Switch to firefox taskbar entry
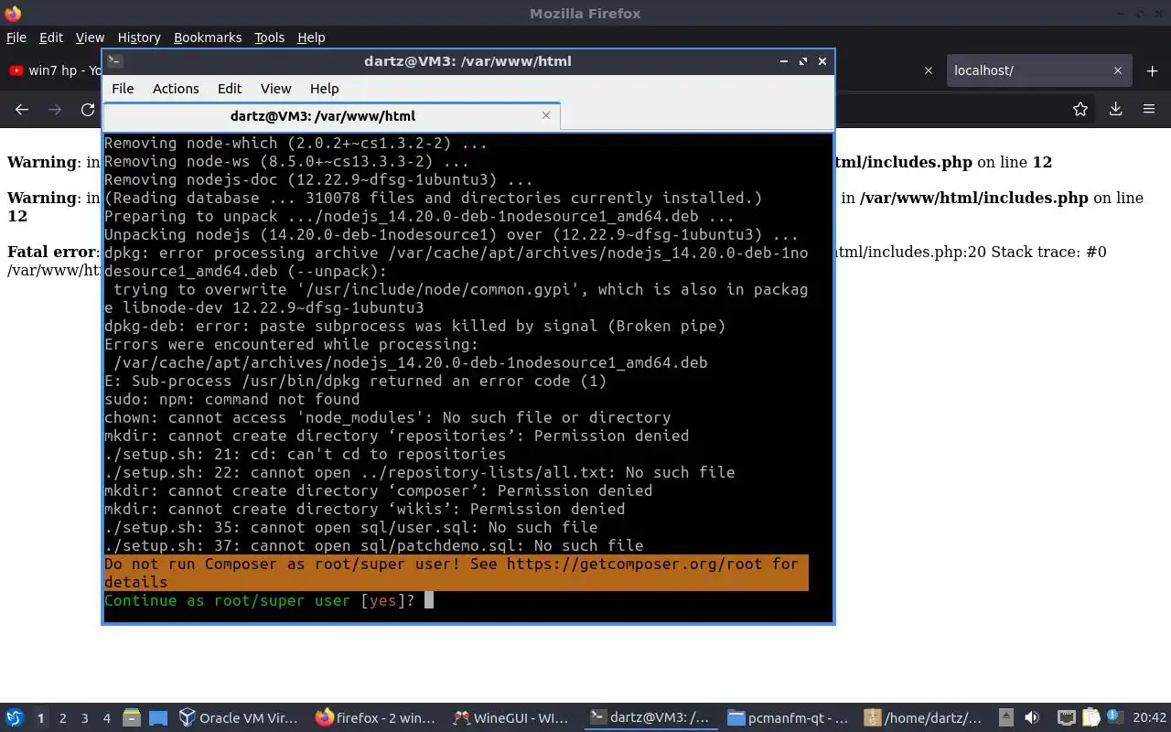 click(375, 718)
